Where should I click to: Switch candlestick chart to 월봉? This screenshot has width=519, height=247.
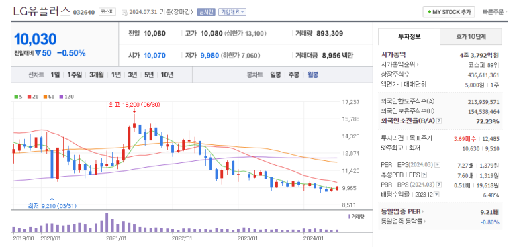(x=312, y=75)
